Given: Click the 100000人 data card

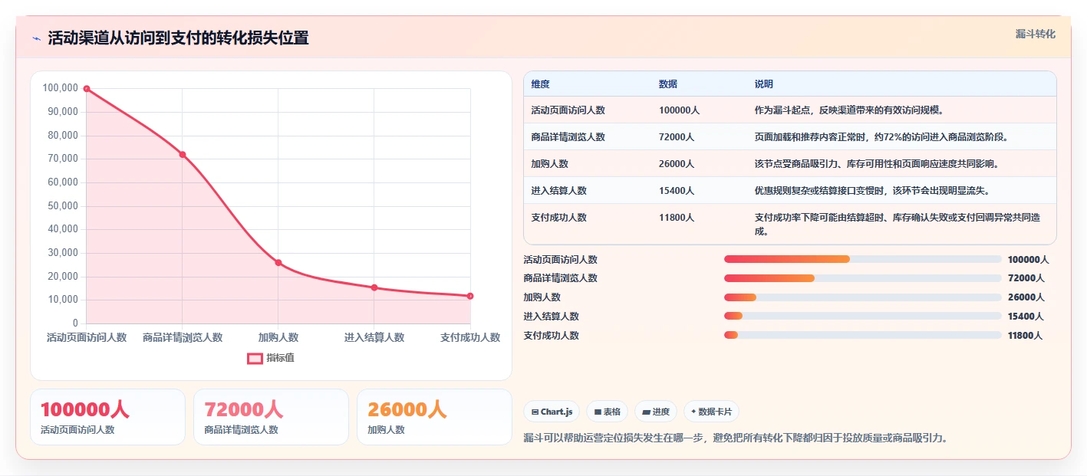Looking at the screenshot, I should point(107,417).
